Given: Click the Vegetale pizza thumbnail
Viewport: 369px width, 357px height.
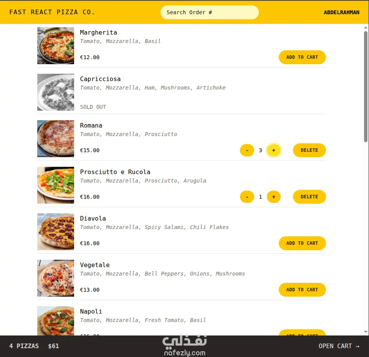Looking at the screenshot, I should click(56, 278).
